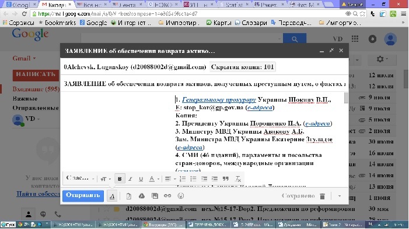This screenshot has width=409, height=229.
Task: Show Hangouts contacts tab
Action: point(29,214)
